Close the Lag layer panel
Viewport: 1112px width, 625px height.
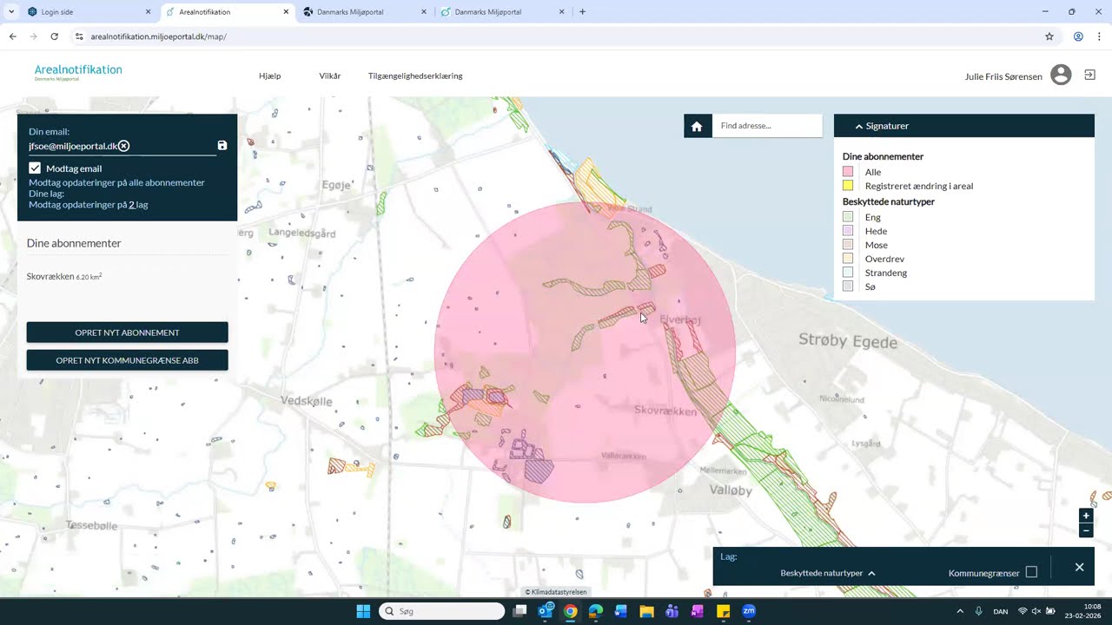(1079, 567)
